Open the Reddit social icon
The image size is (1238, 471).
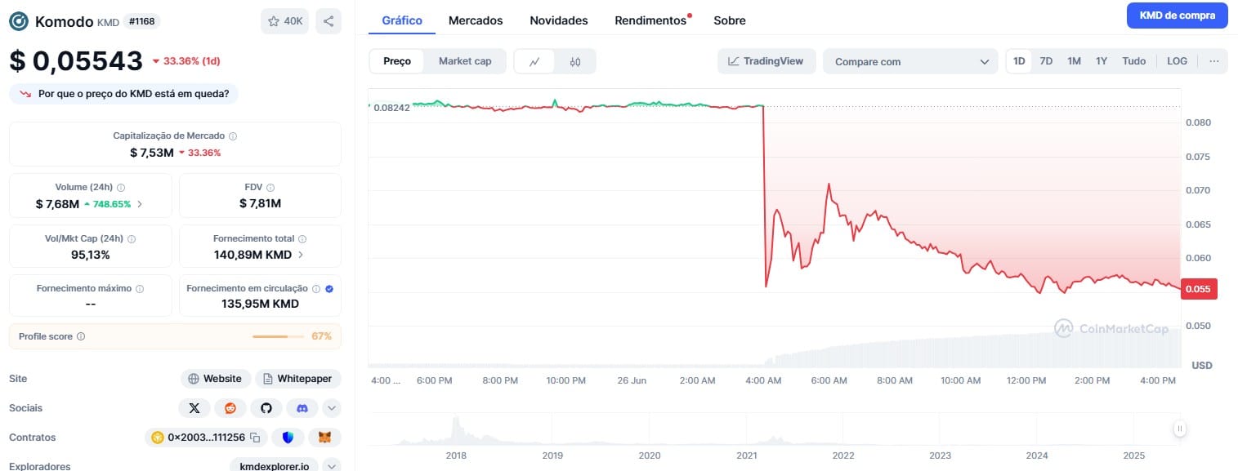[x=230, y=408]
